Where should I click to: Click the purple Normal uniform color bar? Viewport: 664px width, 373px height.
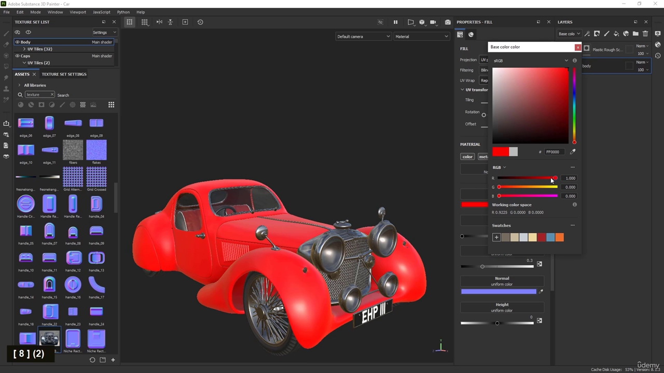click(499, 292)
